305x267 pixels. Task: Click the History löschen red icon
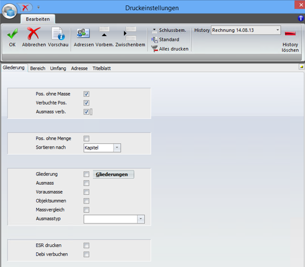pos(290,33)
